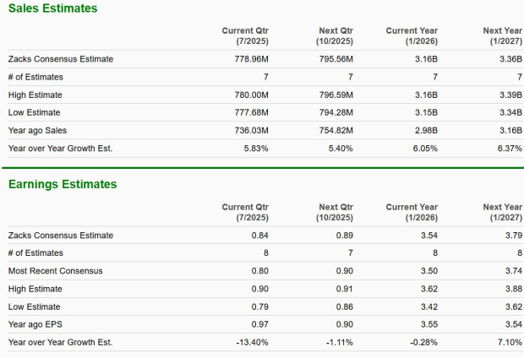
Task: Click the "780.00M" high sales estimate
Action: (x=251, y=95)
